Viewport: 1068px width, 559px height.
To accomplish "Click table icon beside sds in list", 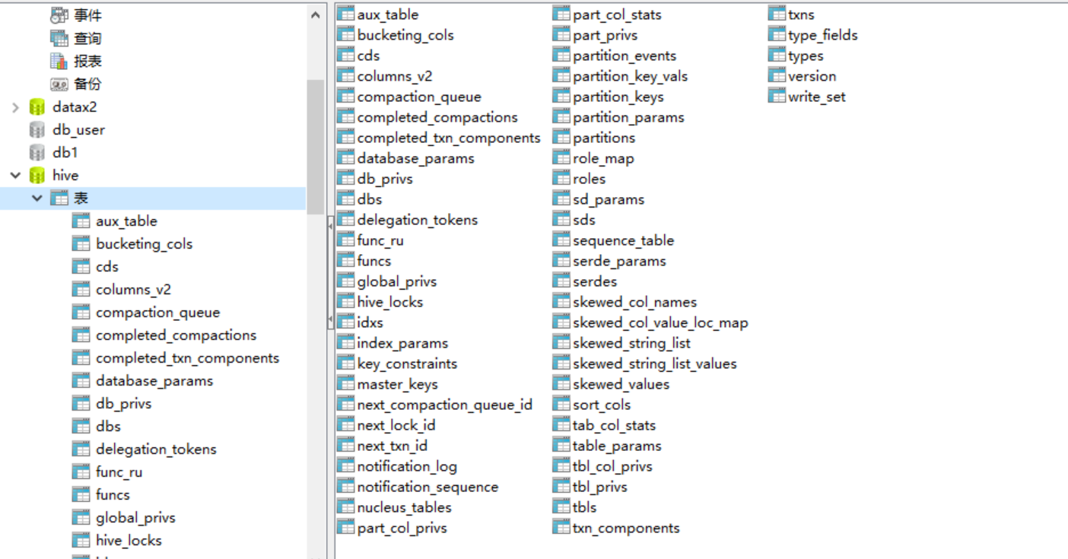I will (561, 220).
